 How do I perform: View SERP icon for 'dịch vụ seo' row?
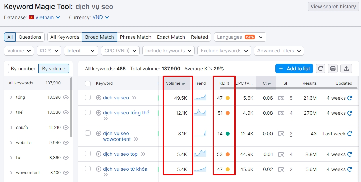(281, 98)
